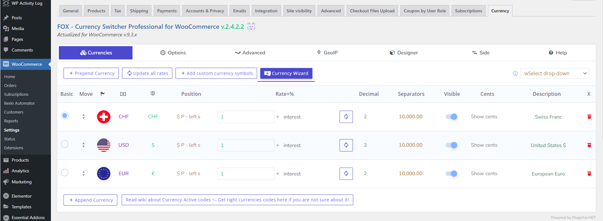
Task: Delete the USD currency row
Action: [589, 145]
